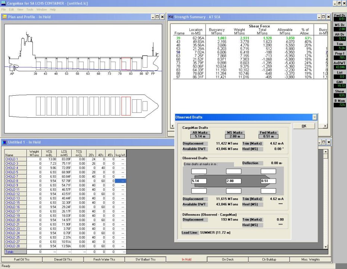Click the LCG m-MS column header
Image resolution: width=347 pixels, height=269 pixels.
coord(64,153)
